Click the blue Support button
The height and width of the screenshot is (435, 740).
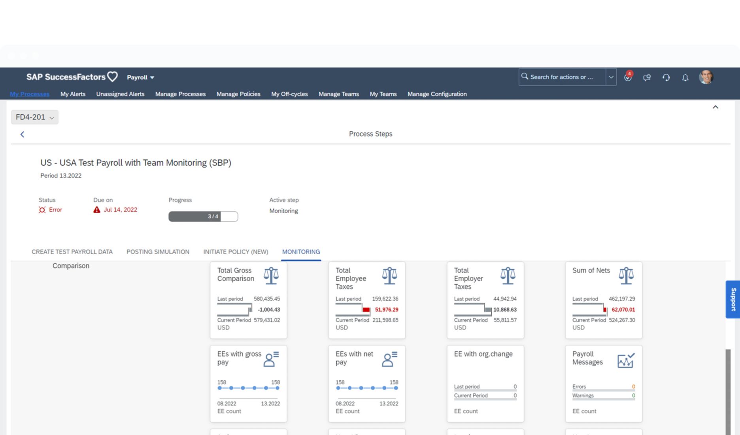click(x=733, y=299)
